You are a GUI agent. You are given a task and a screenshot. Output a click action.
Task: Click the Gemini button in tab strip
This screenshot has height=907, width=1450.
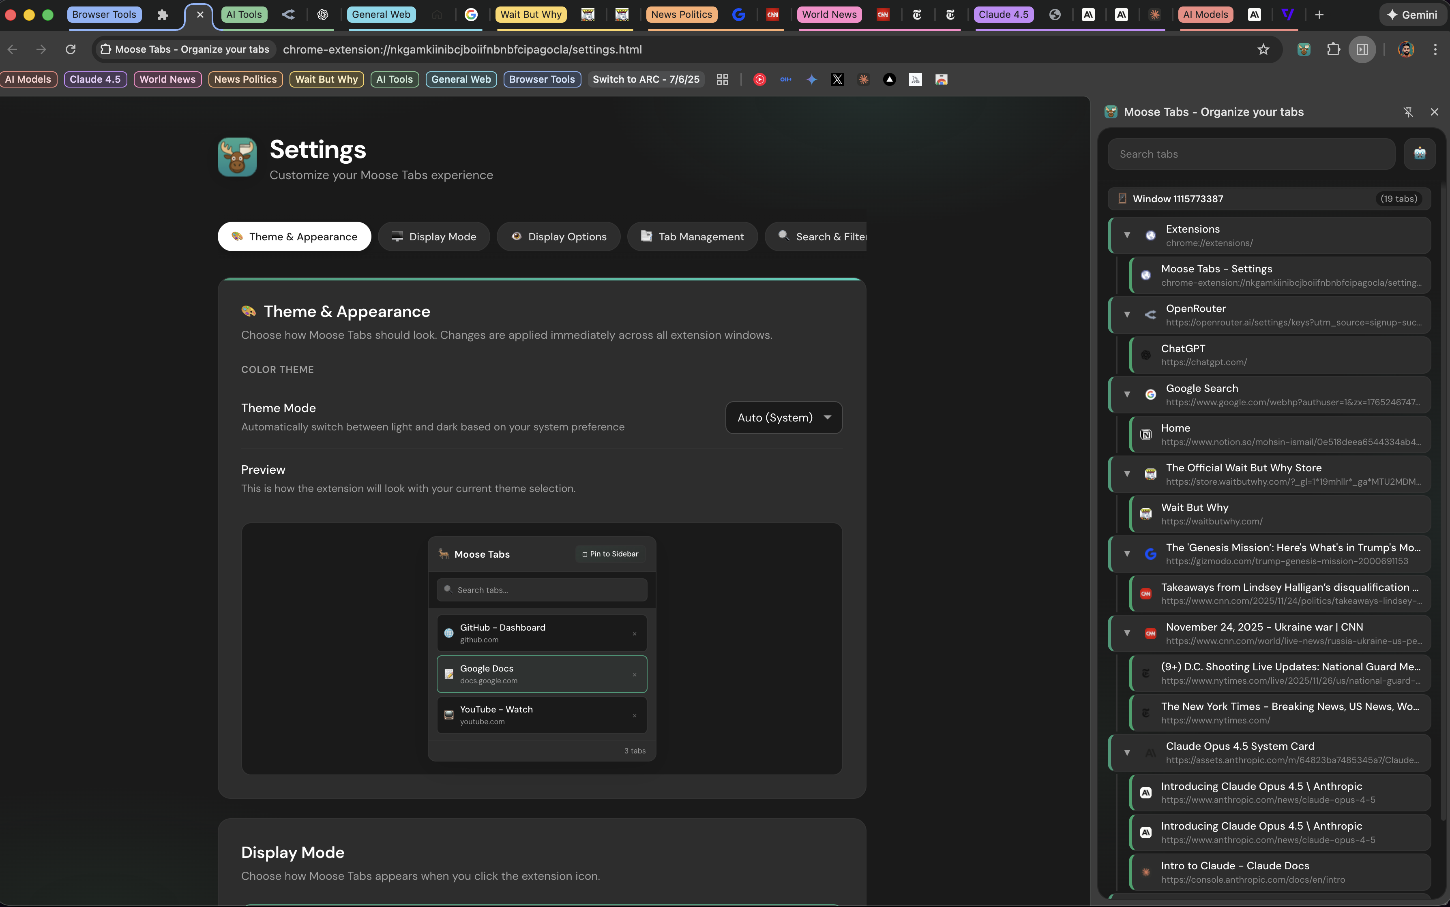pyautogui.click(x=1412, y=15)
